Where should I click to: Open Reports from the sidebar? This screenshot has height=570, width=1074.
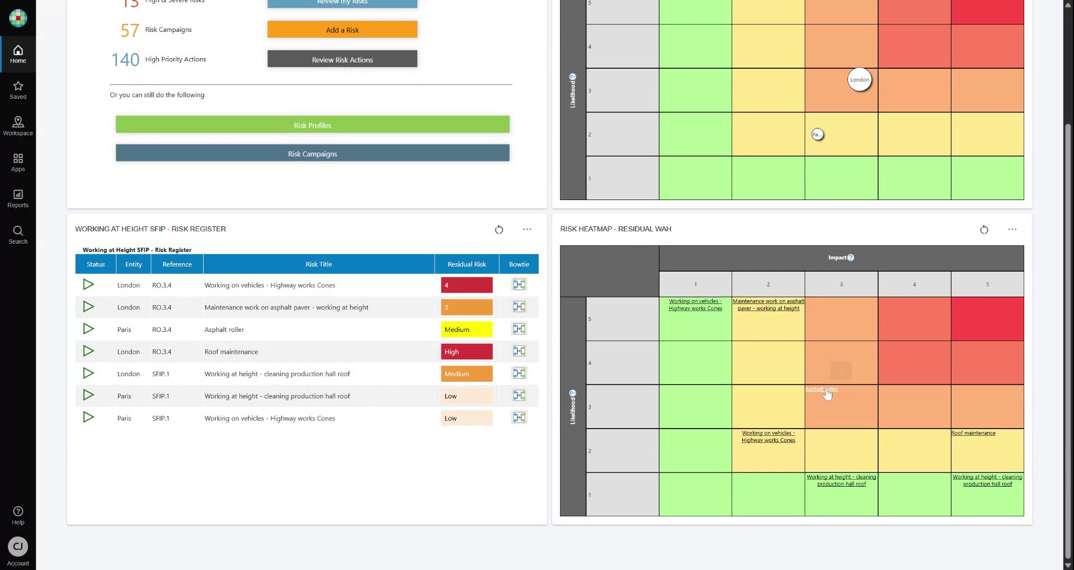(18, 198)
